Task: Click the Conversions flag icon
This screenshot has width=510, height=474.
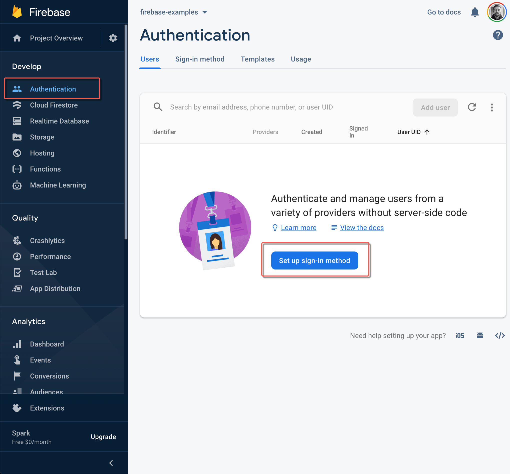Action: [x=17, y=376]
